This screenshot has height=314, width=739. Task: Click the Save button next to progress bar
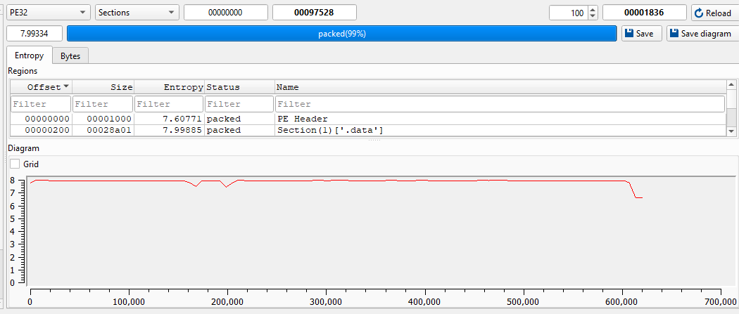click(641, 33)
